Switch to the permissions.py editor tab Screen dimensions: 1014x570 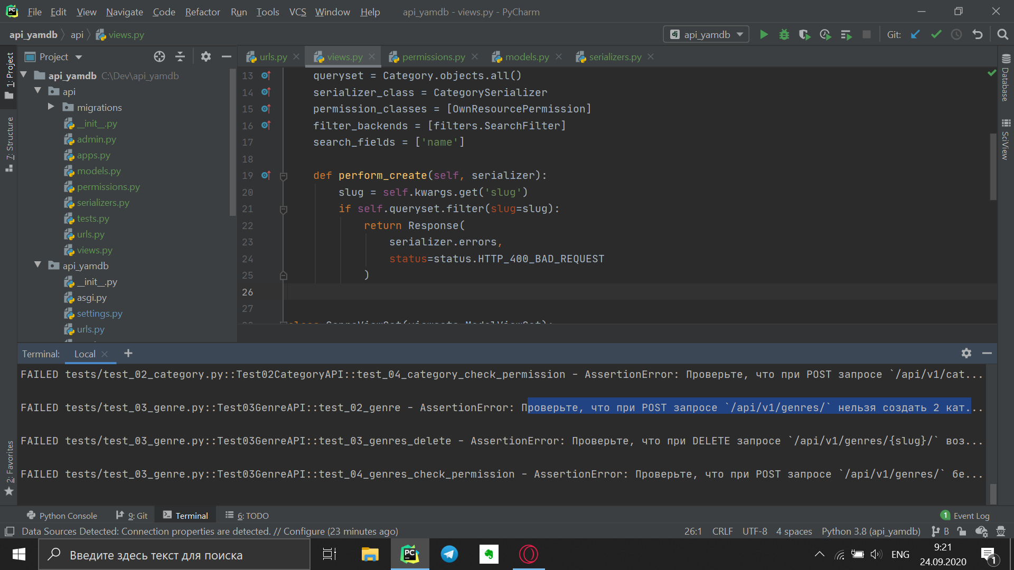[433, 57]
